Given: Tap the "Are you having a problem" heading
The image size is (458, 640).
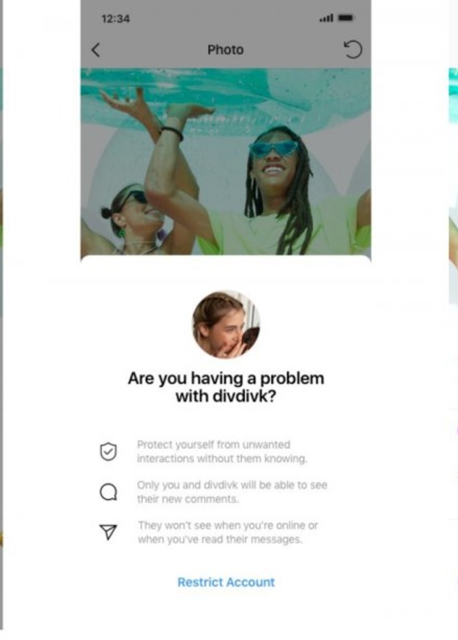Looking at the screenshot, I should click(226, 387).
